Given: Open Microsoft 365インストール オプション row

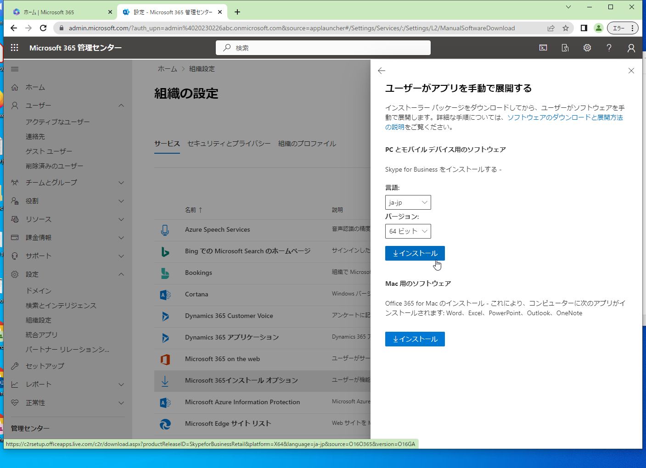Looking at the screenshot, I should (262, 381).
